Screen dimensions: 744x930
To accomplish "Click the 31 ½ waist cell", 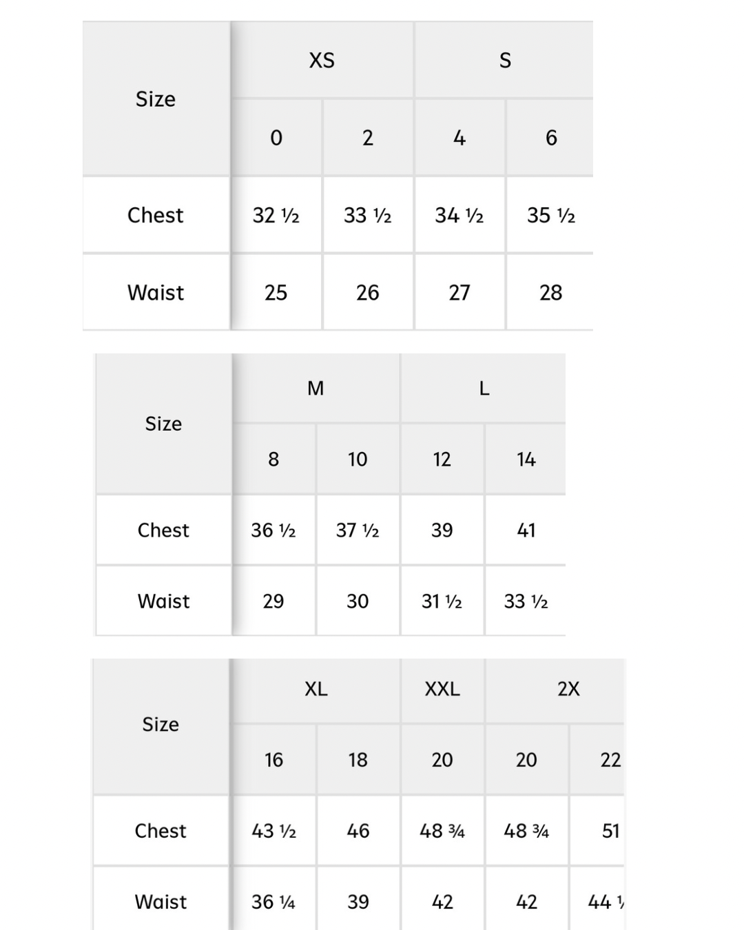I will pyautogui.click(x=442, y=601).
